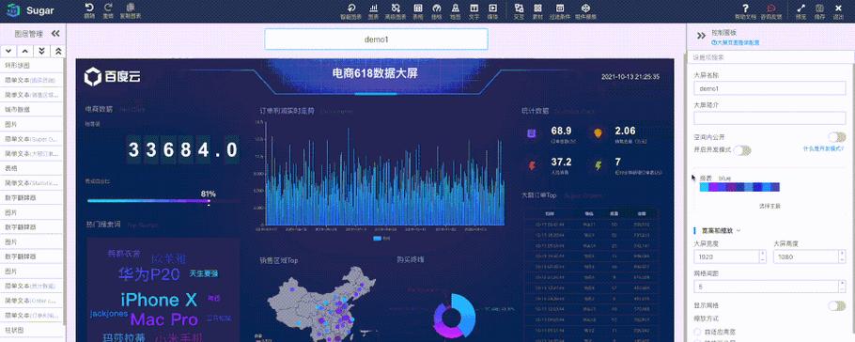Toggle the 显示网格 switch
The height and width of the screenshot is (342, 855).
836,306
